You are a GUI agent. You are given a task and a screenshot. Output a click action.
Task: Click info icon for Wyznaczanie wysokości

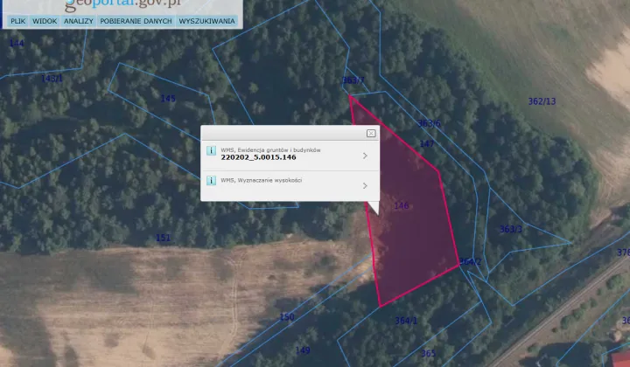click(211, 181)
